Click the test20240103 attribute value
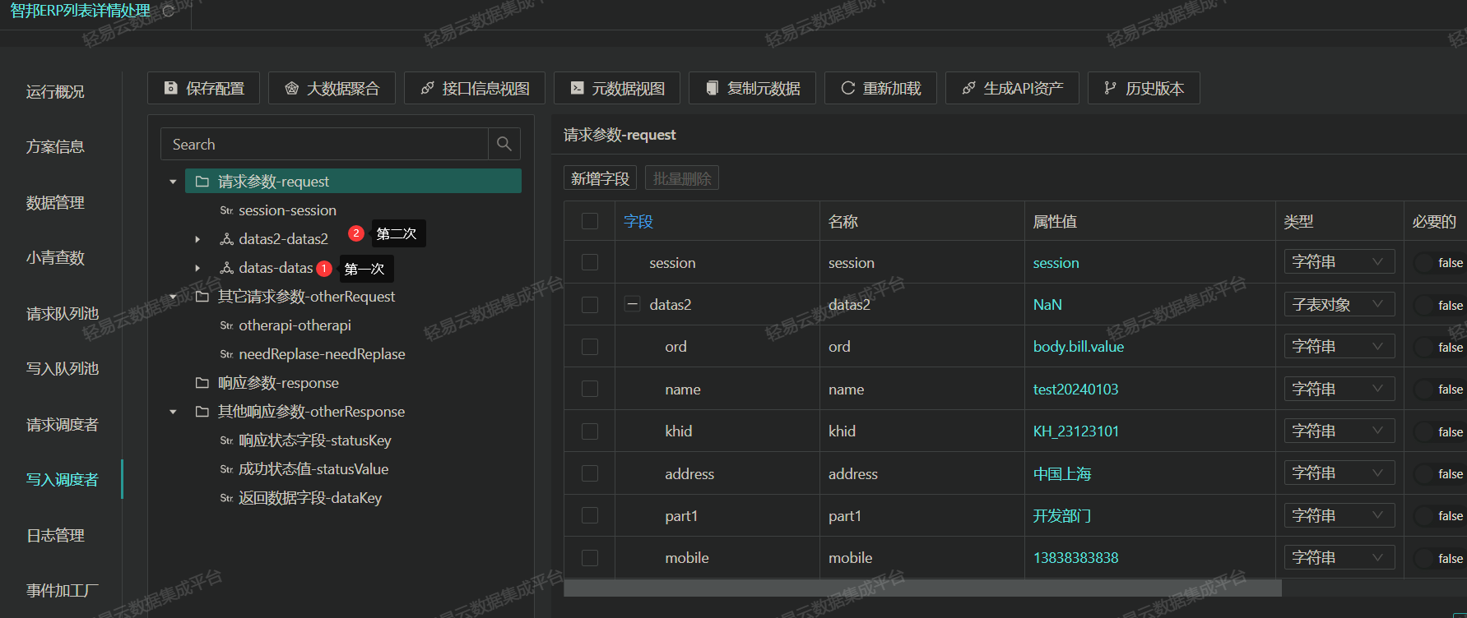The width and height of the screenshot is (1467, 618). point(1075,390)
